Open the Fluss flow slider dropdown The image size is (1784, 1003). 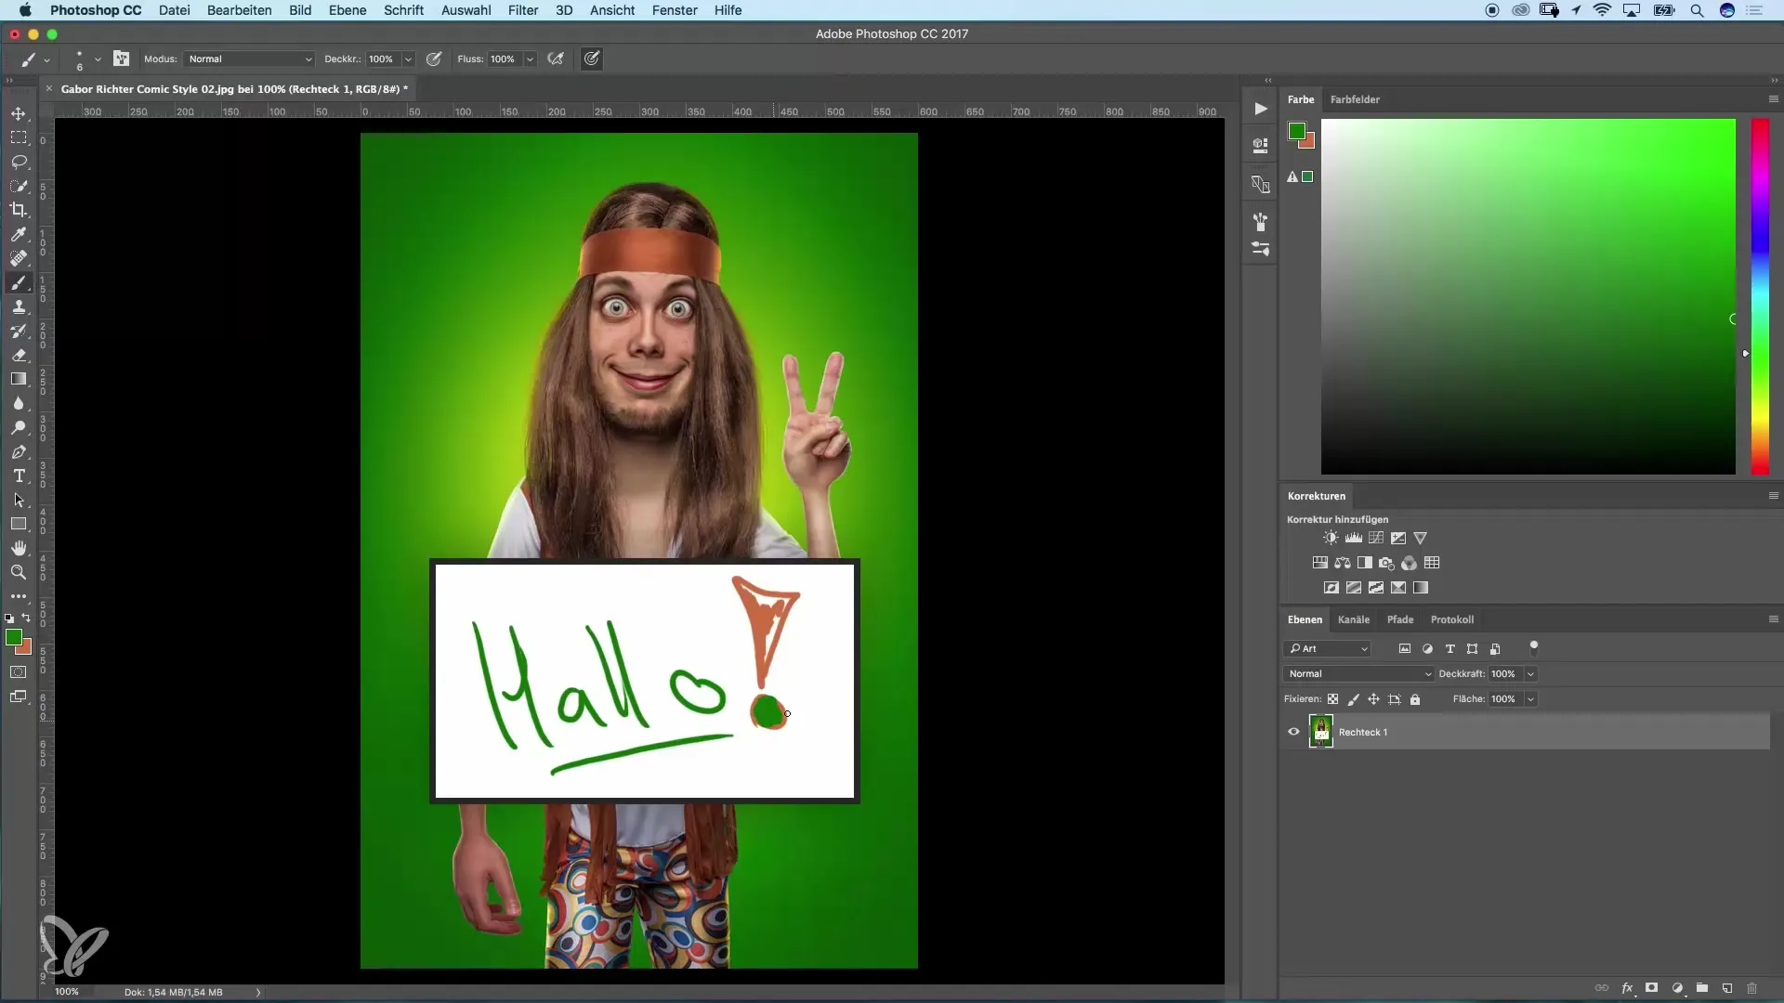pyautogui.click(x=530, y=59)
